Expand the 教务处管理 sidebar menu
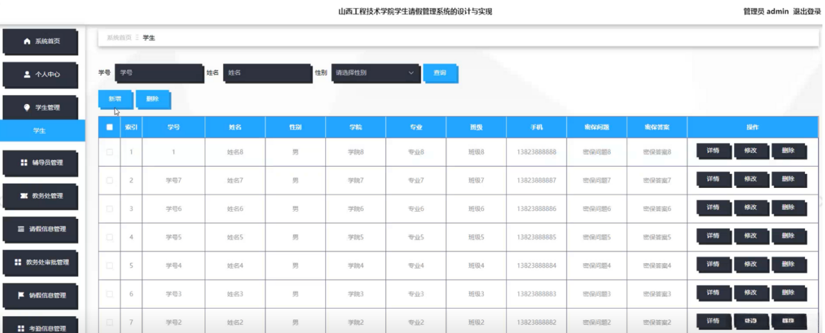825x333 pixels. click(41, 196)
